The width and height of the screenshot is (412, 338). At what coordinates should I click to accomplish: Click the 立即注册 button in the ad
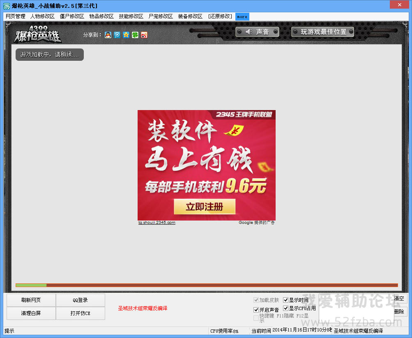(205, 207)
